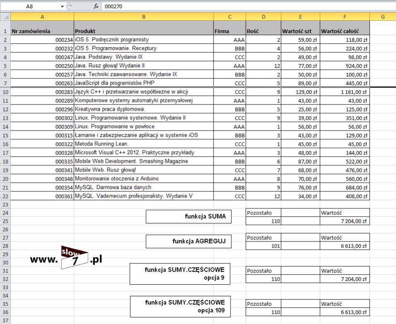Select total value cell 684,00 zł
Screen dimensions: 396x324
(x=345, y=188)
